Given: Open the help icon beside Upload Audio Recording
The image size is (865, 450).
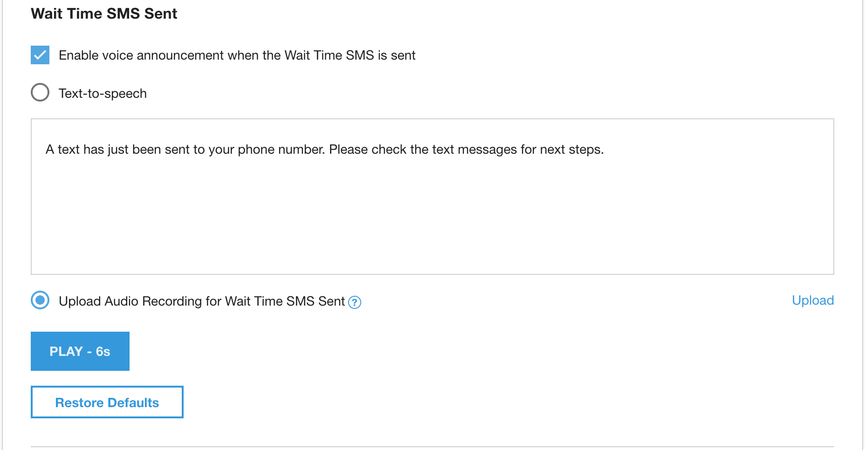Looking at the screenshot, I should 355,302.
